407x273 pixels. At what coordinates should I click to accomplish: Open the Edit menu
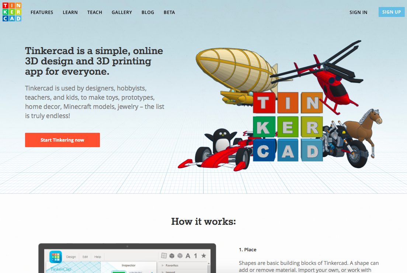point(85,256)
